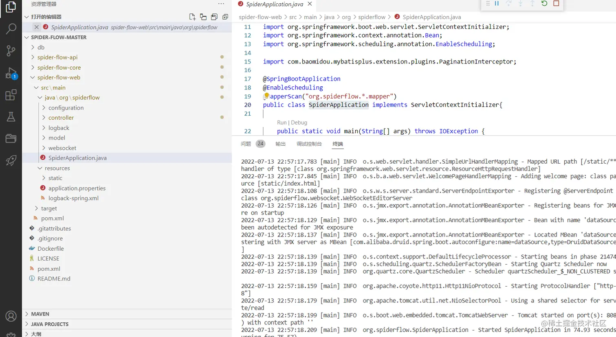The height and width of the screenshot is (337, 616).
Task: Expand the configuration folder
Action: pos(44,107)
